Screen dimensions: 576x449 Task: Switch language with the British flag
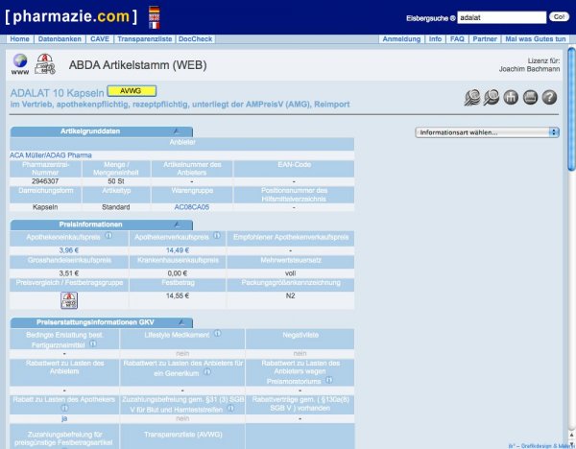(x=154, y=17)
